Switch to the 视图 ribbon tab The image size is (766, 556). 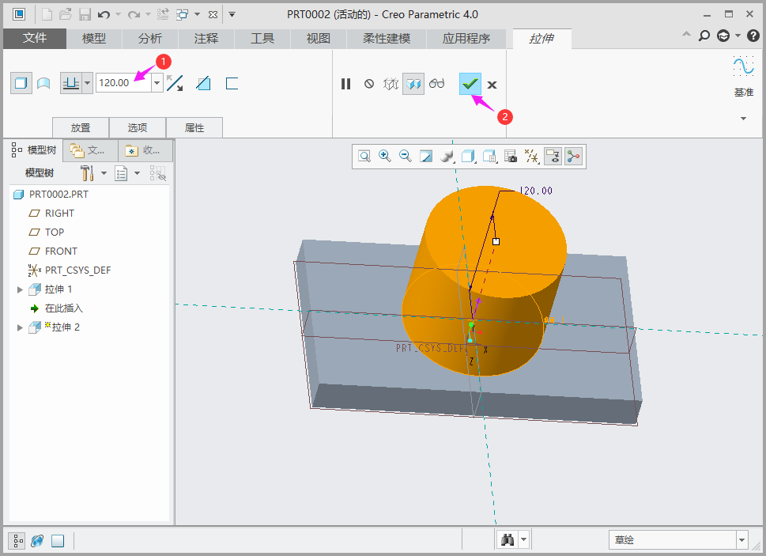318,38
